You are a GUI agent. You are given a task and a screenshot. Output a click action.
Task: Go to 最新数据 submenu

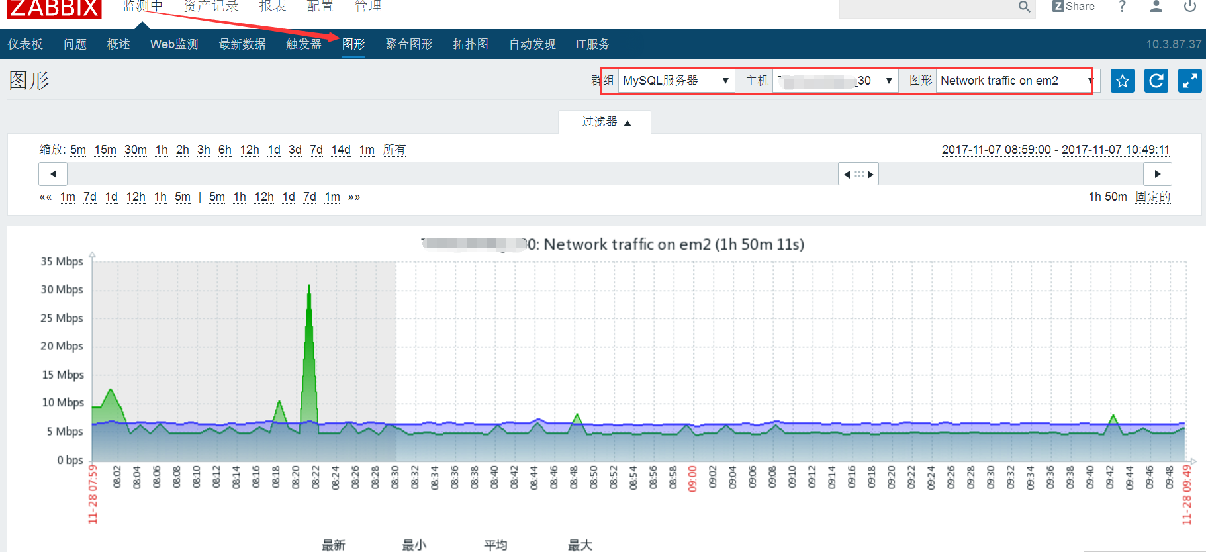(x=242, y=44)
